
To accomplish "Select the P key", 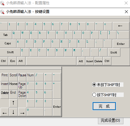I will click(95, 35).
